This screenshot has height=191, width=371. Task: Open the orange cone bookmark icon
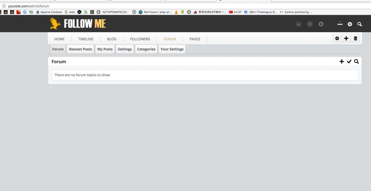tap(176, 12)
